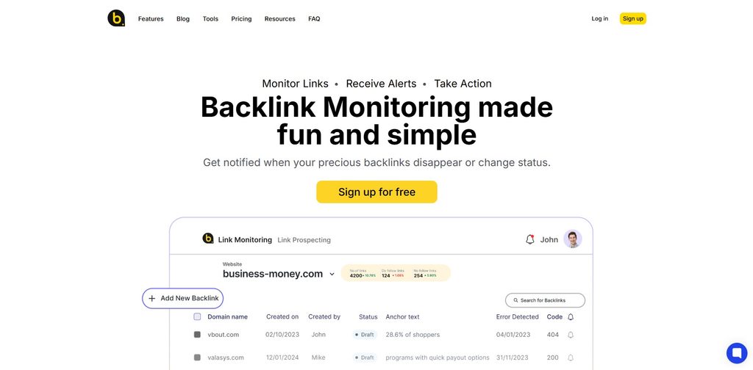The width and height of the screenshot is (753, 370).
Task: Toggle the select-all checkbox in header
Action: 197,317
